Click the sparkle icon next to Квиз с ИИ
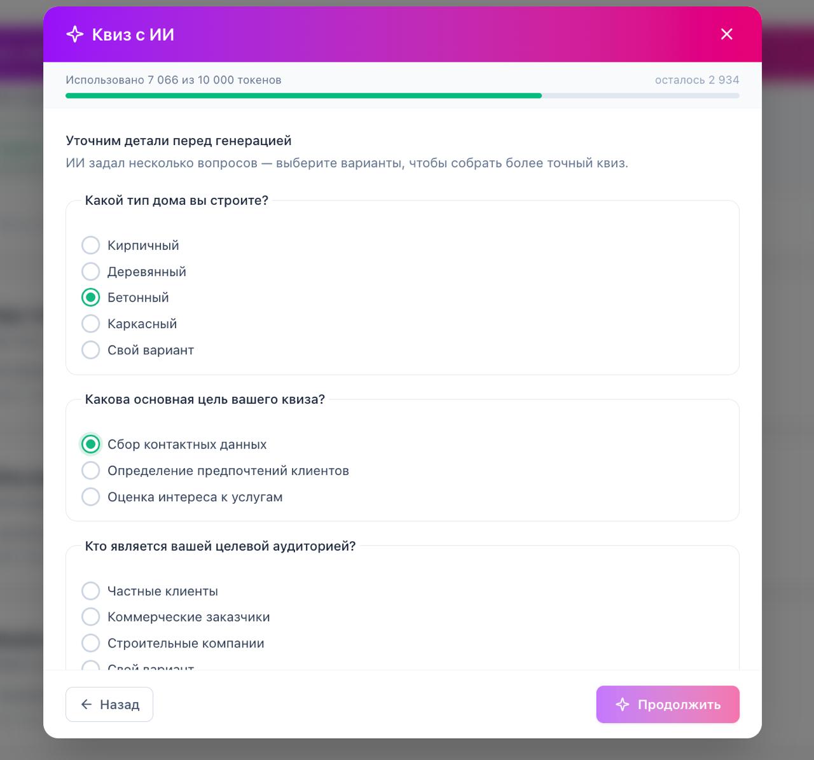814x760 pixels. point(75,34)
